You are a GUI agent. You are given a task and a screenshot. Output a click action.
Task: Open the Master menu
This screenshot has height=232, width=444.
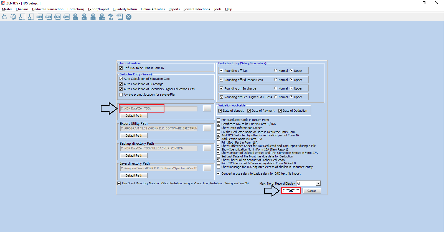click(x=7, y=9)
